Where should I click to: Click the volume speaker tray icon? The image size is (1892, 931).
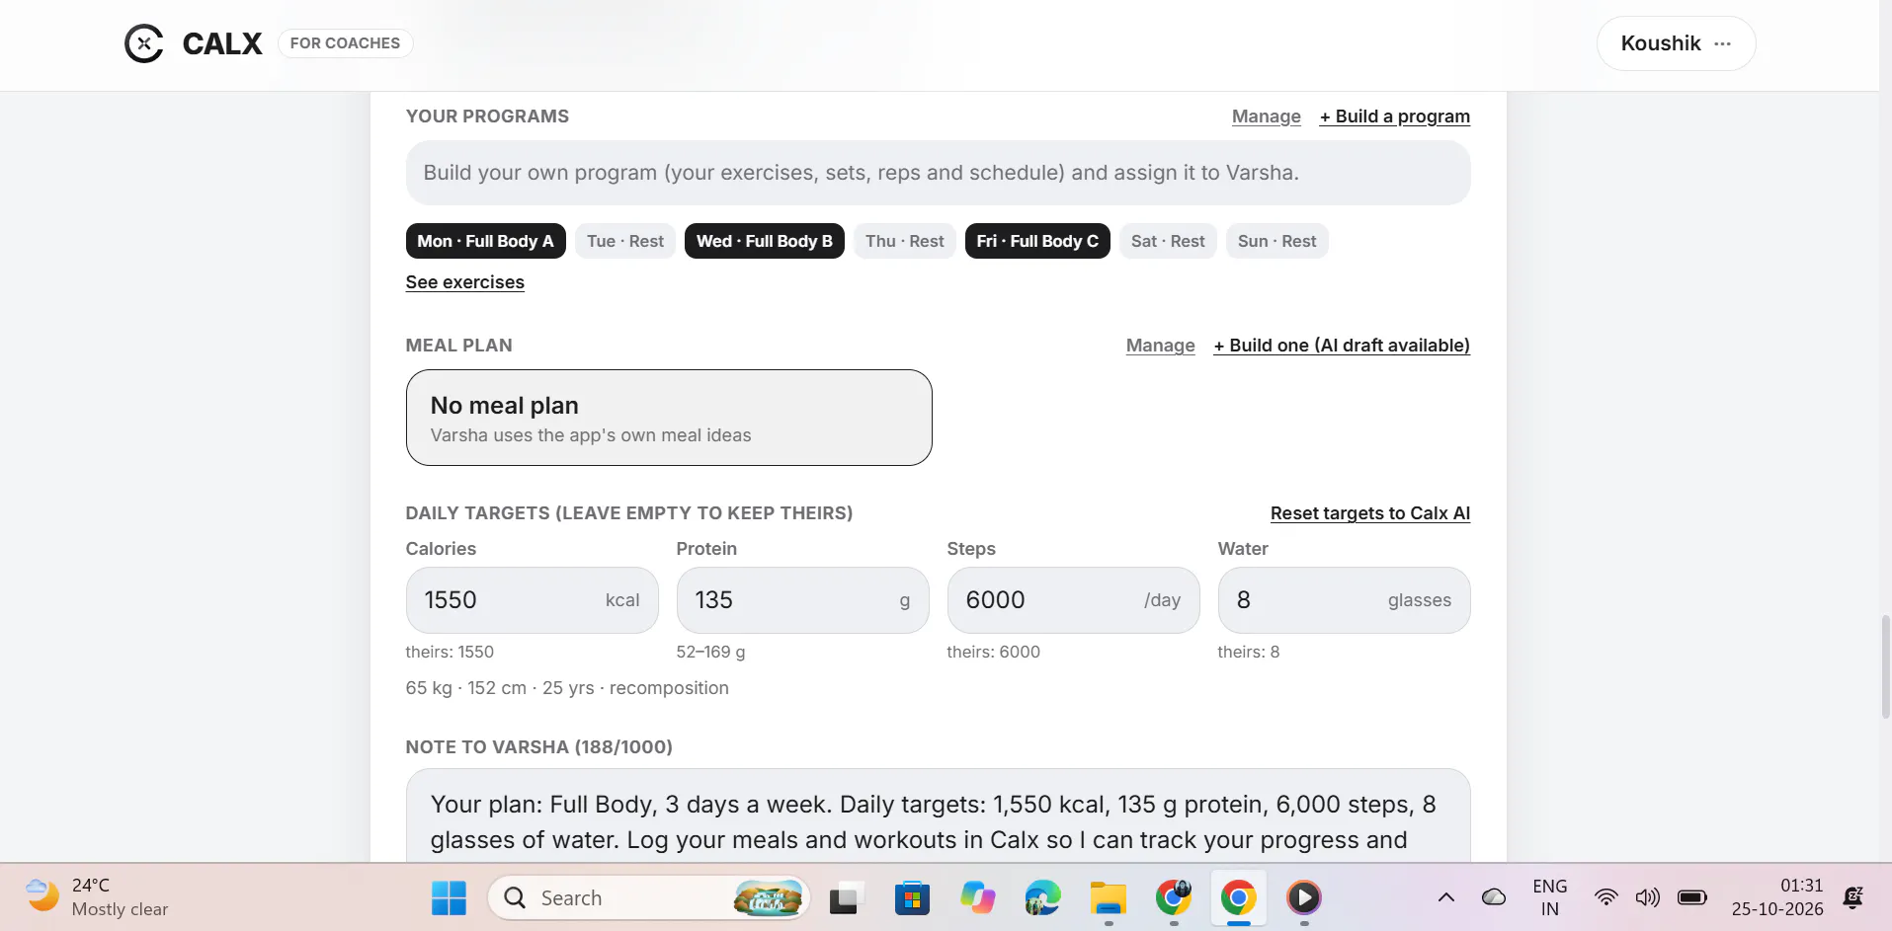pos(1647,897)
